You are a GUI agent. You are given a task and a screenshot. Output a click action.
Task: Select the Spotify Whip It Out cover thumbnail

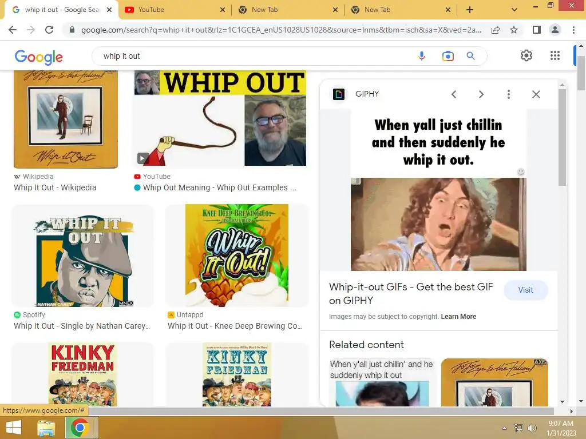click(x=83, y=256)
